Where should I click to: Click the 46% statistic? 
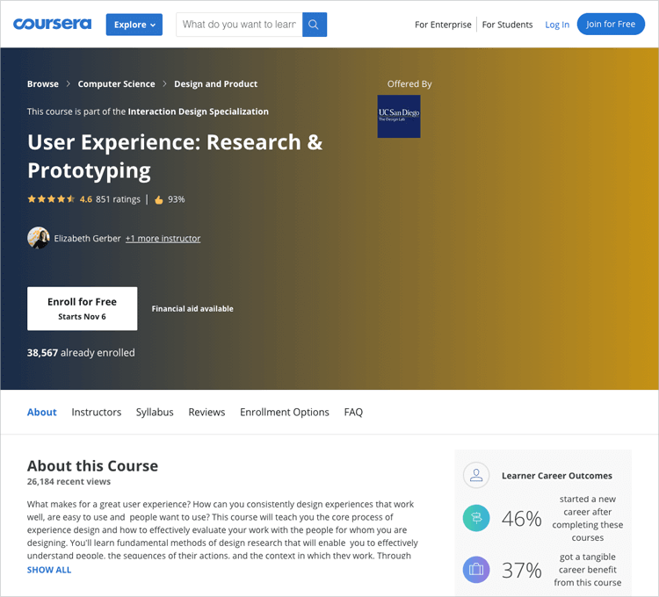[522, 519]
